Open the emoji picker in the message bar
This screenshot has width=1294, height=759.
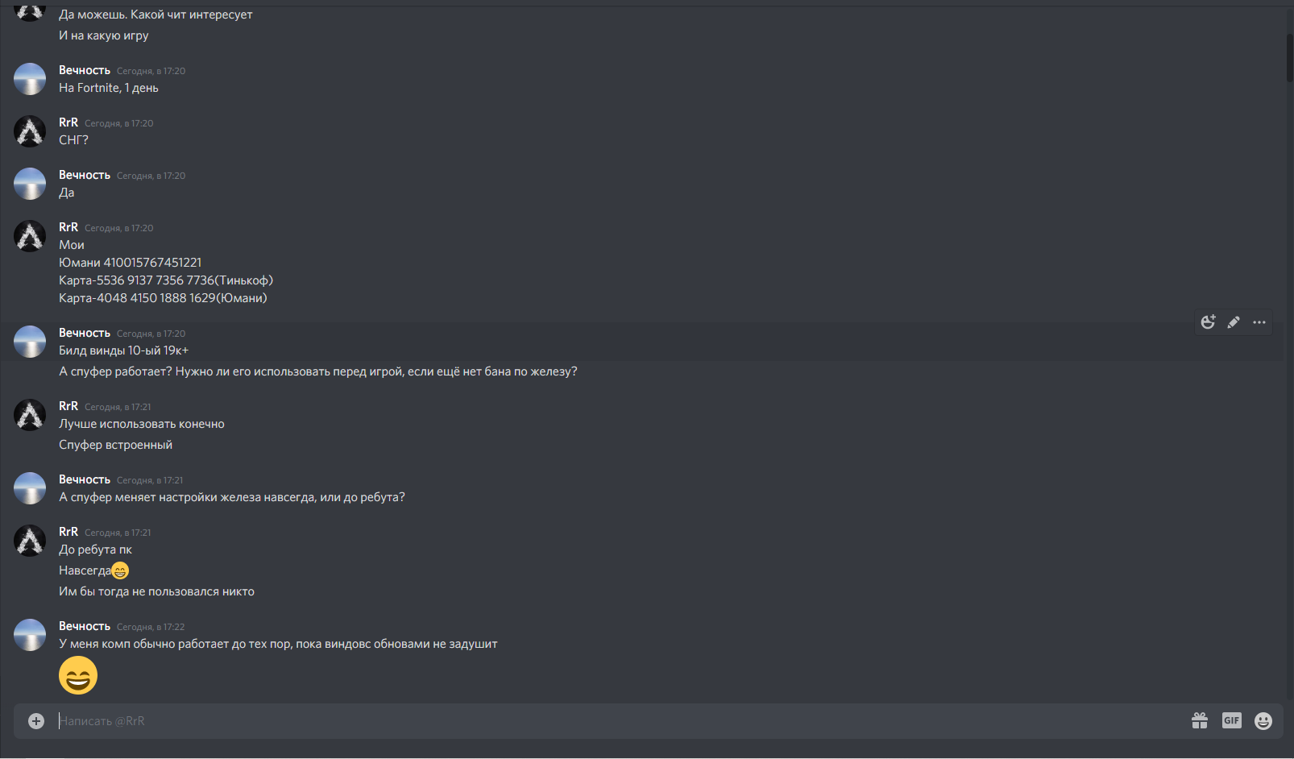(1263, 721)
